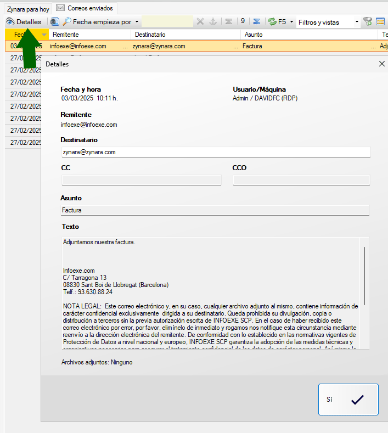
Task: Open the dropdown arrow next to F5
Action: pyautogui.click(x=291, y=23)
